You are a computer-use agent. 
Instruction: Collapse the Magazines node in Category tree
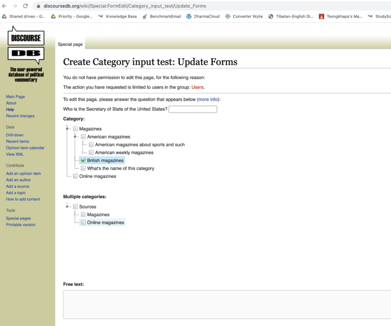(67, 128)
